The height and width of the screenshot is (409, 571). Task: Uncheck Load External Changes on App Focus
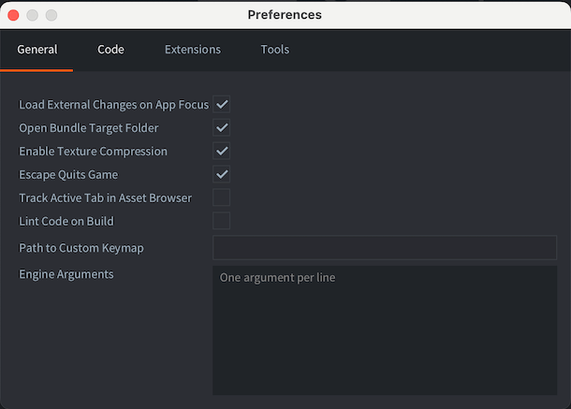tap(222, 105)
